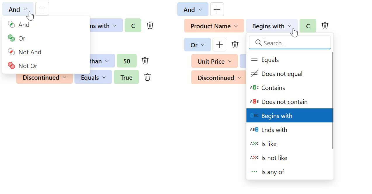
Task: Delete the Discontinued Equals True rule
Action: [x=147, y=77]
